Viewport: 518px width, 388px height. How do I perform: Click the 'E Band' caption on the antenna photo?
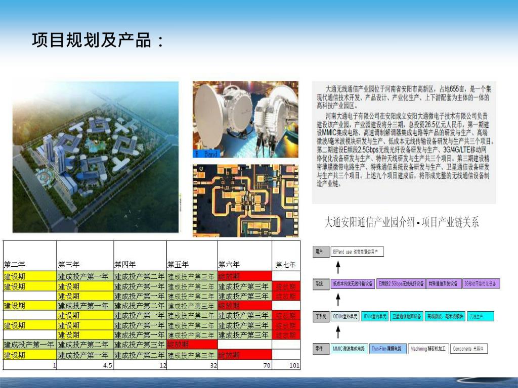click(206, 154)
